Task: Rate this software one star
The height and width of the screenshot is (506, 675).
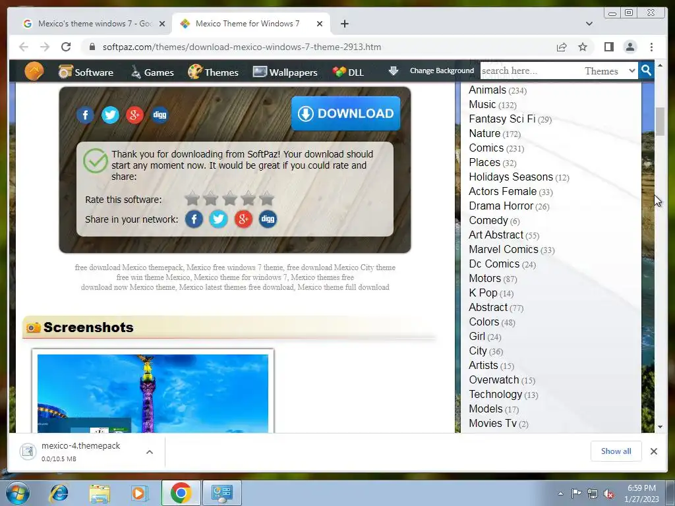Action: pos(192,199)
